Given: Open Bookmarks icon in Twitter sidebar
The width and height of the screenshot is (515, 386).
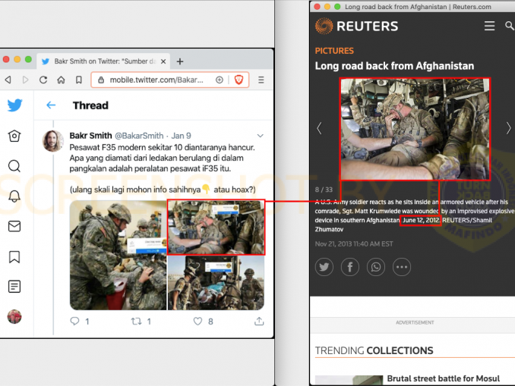Looking at the screenshot, I should tap(14, 257).
